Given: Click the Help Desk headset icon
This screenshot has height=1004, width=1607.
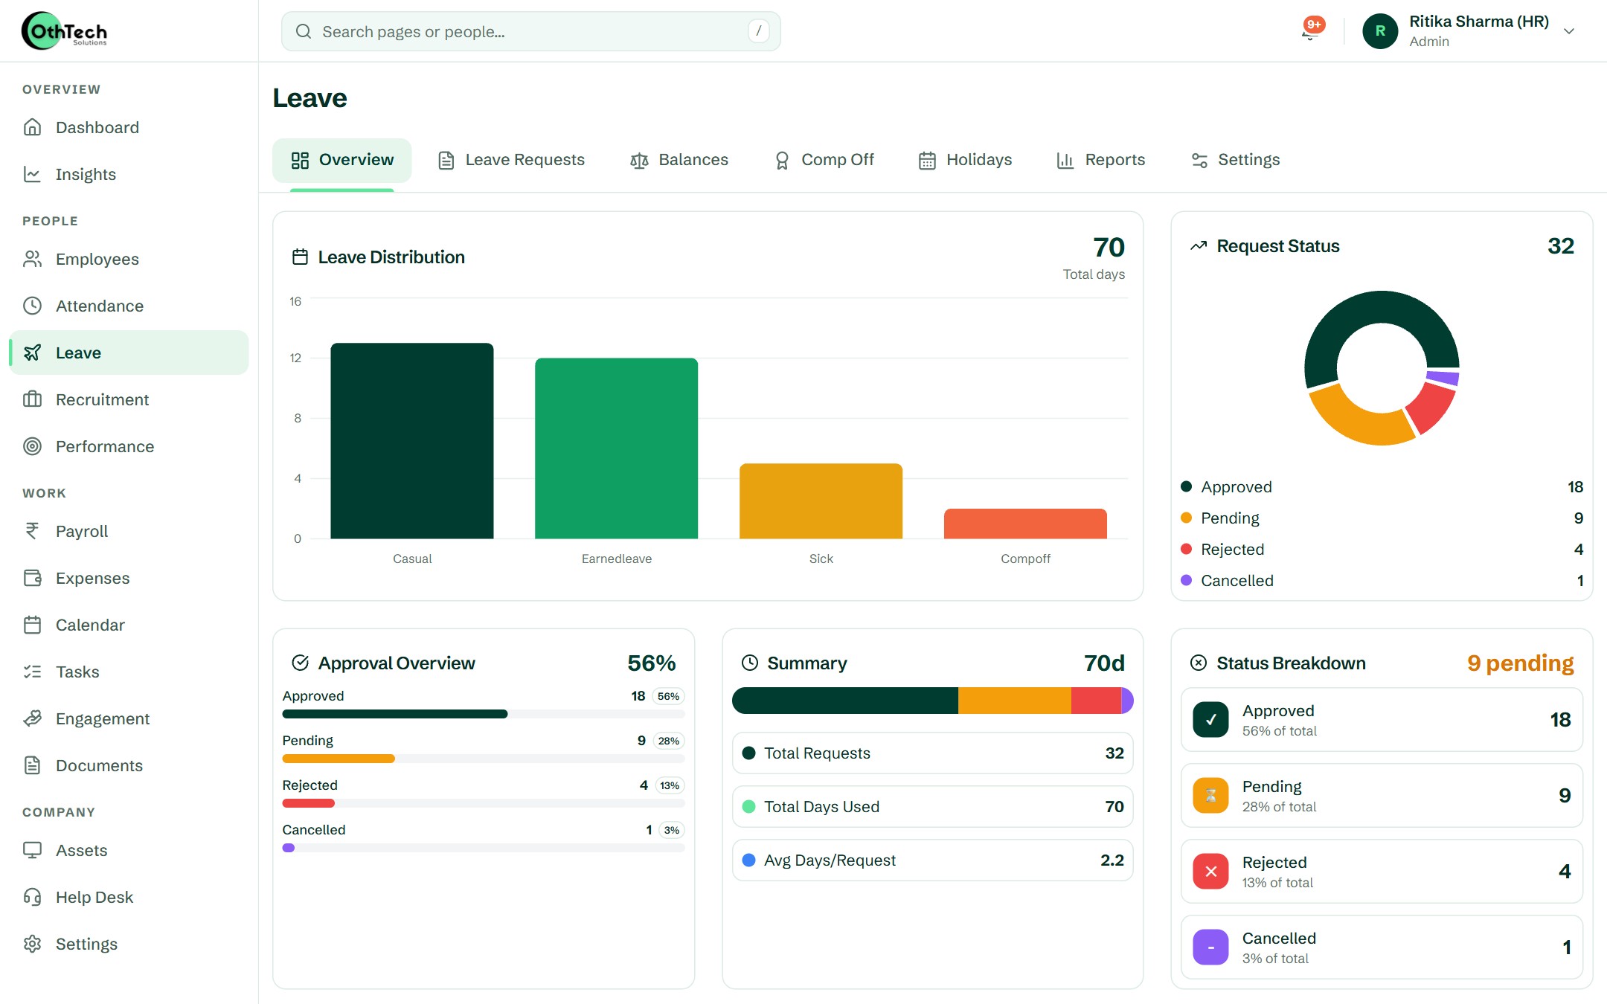Looking at the screenshot, I should tap(32, 897).
